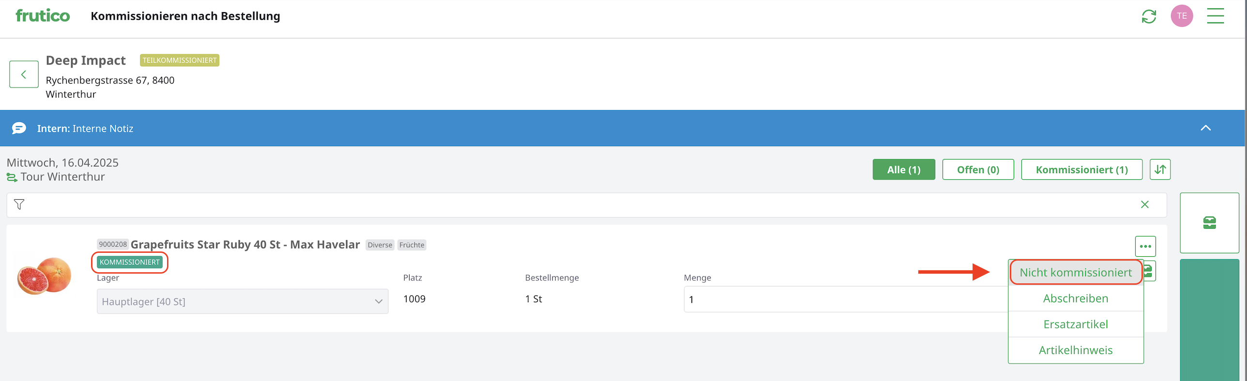Click the TE user avatar
The height and width of the screenshot is (381, 1247).
tap(1182, 16)
